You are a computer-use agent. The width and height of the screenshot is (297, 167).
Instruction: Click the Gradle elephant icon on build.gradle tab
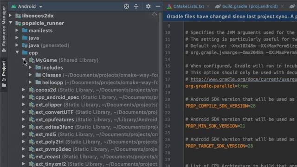[x=218, y=6]
